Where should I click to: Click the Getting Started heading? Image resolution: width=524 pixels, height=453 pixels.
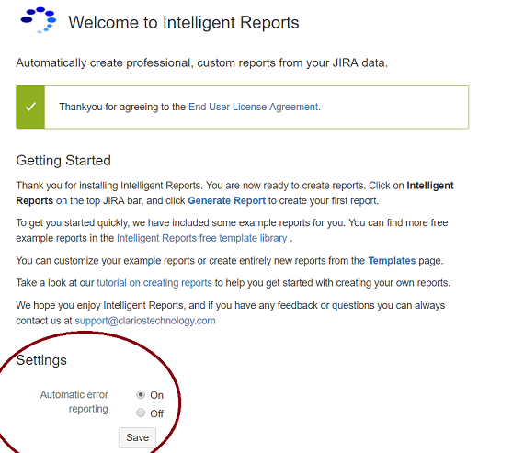63,161
